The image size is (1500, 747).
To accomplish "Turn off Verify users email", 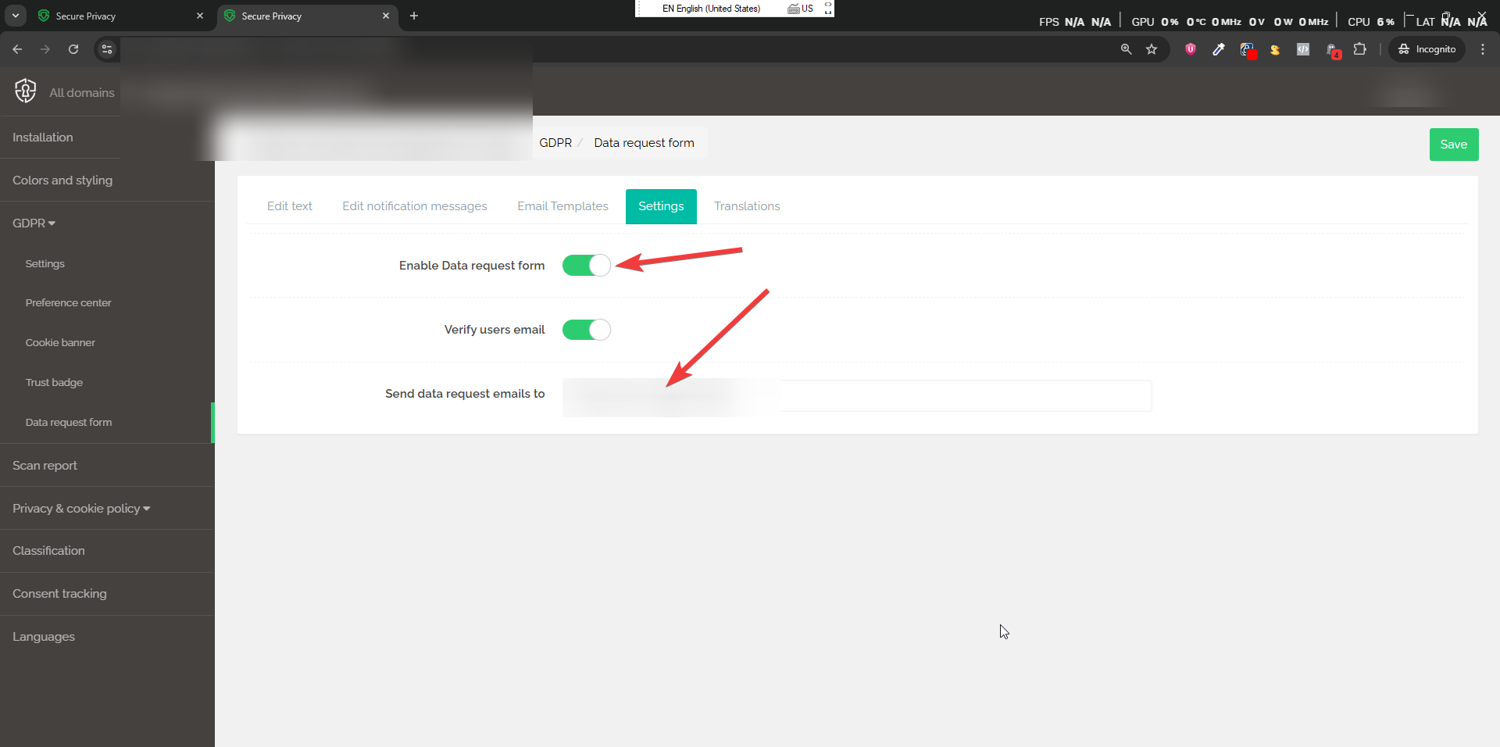I will tap(587, 329).
